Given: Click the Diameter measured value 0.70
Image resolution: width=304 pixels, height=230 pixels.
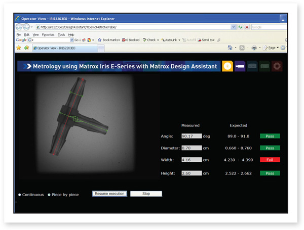Looking at the screenshot, I should coord(192,148).
